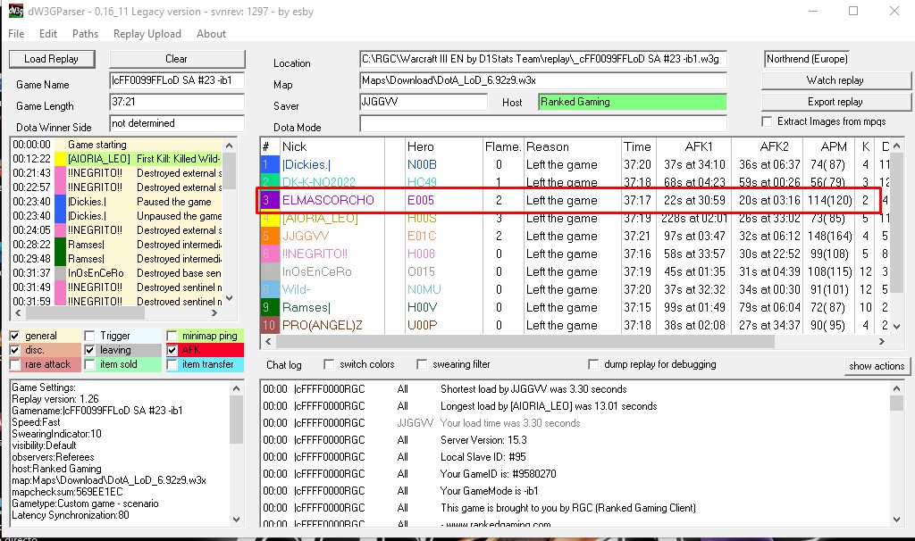Sort players by Nick column header
The width and height of the screenshot is (915, 541).
coord(332,147)
